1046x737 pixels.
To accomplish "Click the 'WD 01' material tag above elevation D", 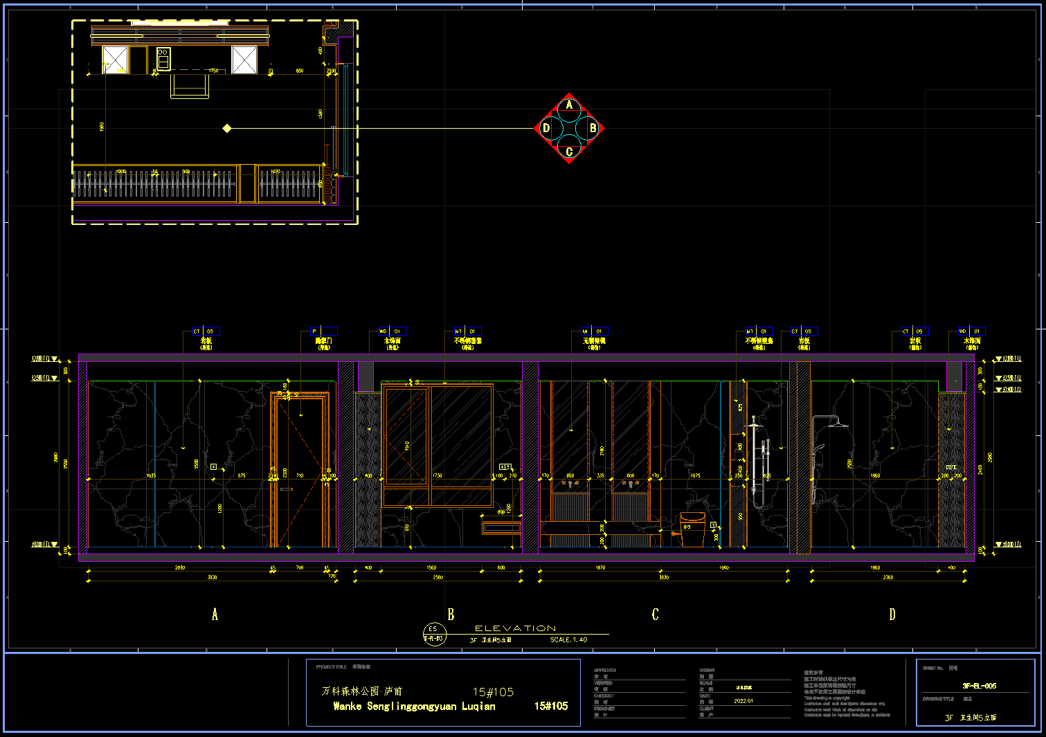I will (x=972, y=331).
